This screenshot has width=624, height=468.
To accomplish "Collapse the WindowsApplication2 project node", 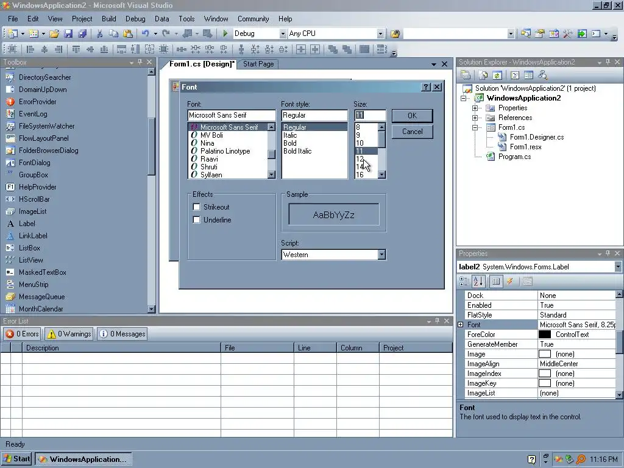I will [463, 98].
